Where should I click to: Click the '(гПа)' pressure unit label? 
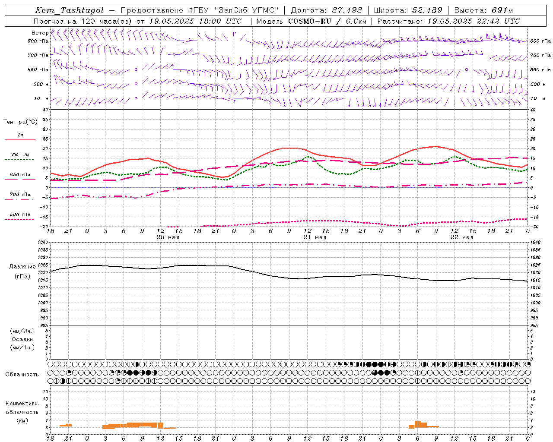coord(22,276)
